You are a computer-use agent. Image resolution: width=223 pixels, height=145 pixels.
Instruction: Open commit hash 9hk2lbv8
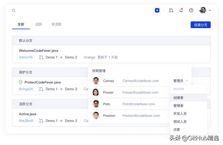(x=26, y=121)
